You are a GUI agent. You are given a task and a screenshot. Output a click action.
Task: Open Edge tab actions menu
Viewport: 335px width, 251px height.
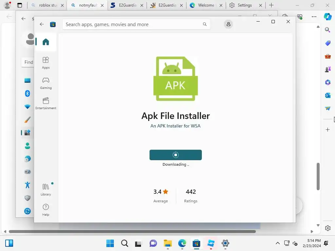(20, 5)
